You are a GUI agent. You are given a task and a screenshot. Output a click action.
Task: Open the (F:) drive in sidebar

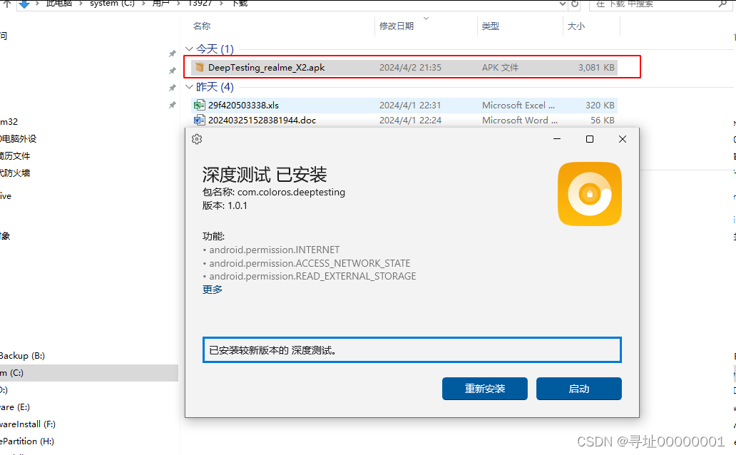(x=28, y=424)
